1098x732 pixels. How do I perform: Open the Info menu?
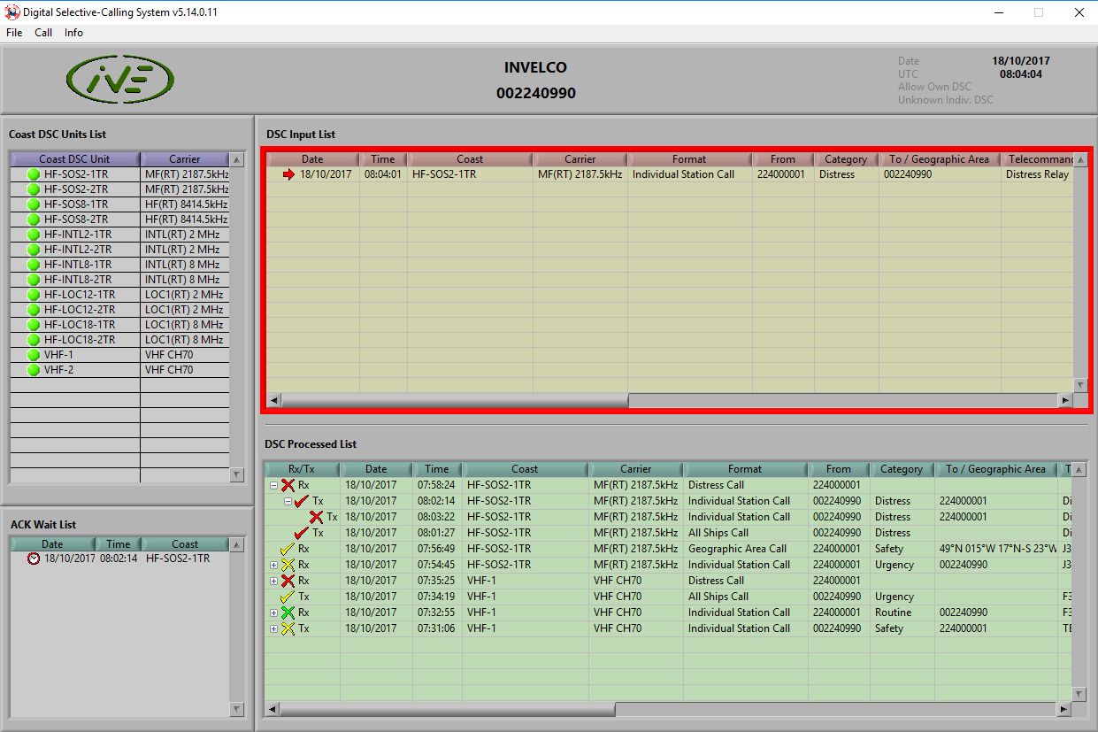coord(73,33)
